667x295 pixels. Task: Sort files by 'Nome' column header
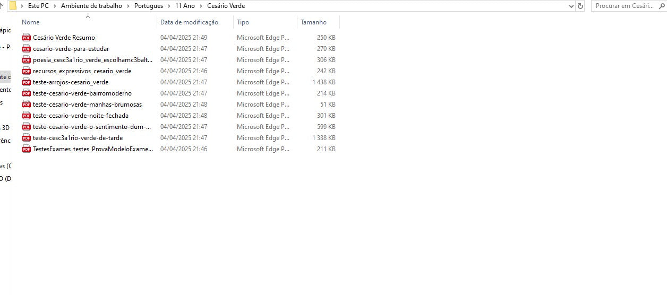[x=31, y=22]
